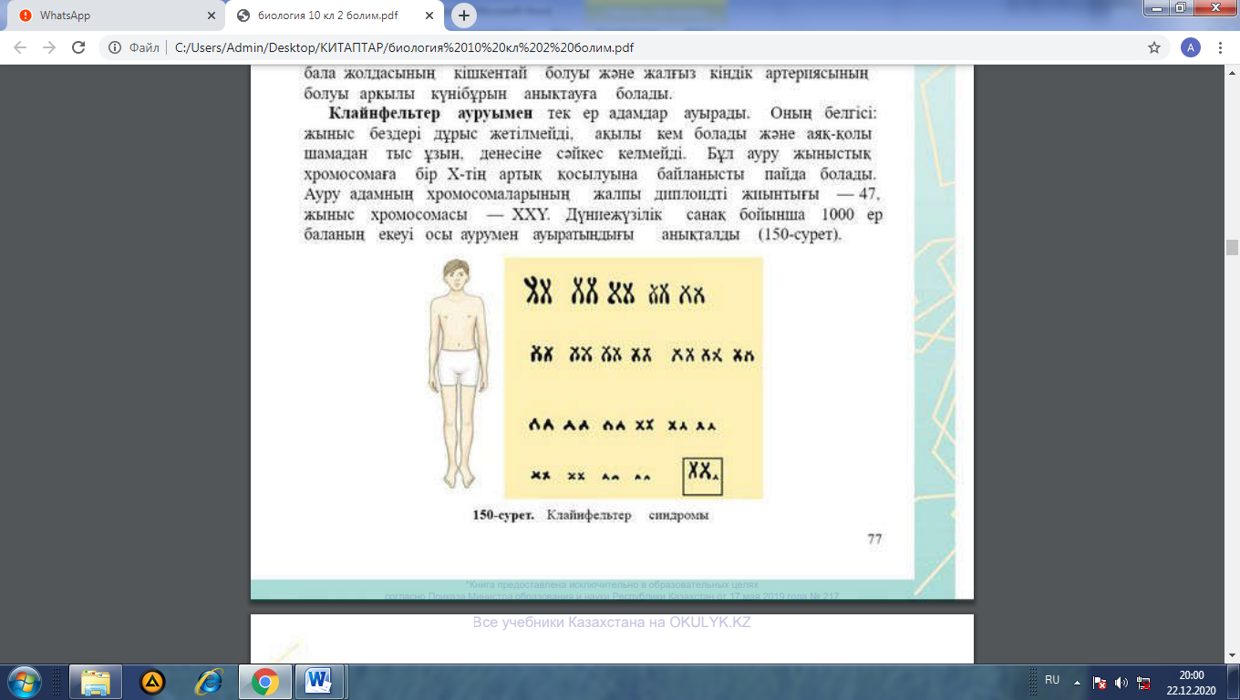Open the Chrome three-dot menu
Image resolution: width=1240 pixels, height=700 pixels.
pyautogui.click(x=1220, y=47)
